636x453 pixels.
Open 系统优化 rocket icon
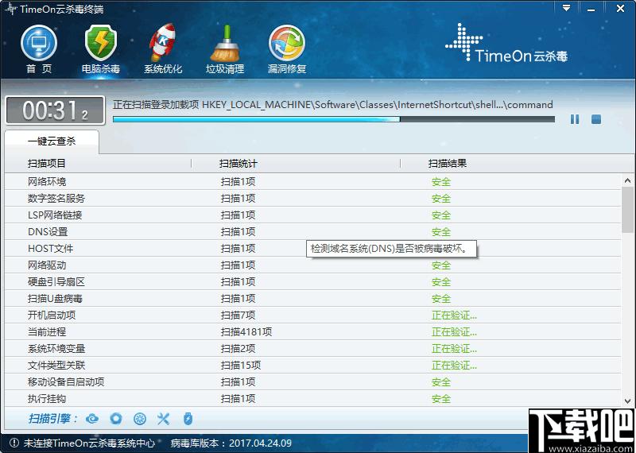point(163,49)
